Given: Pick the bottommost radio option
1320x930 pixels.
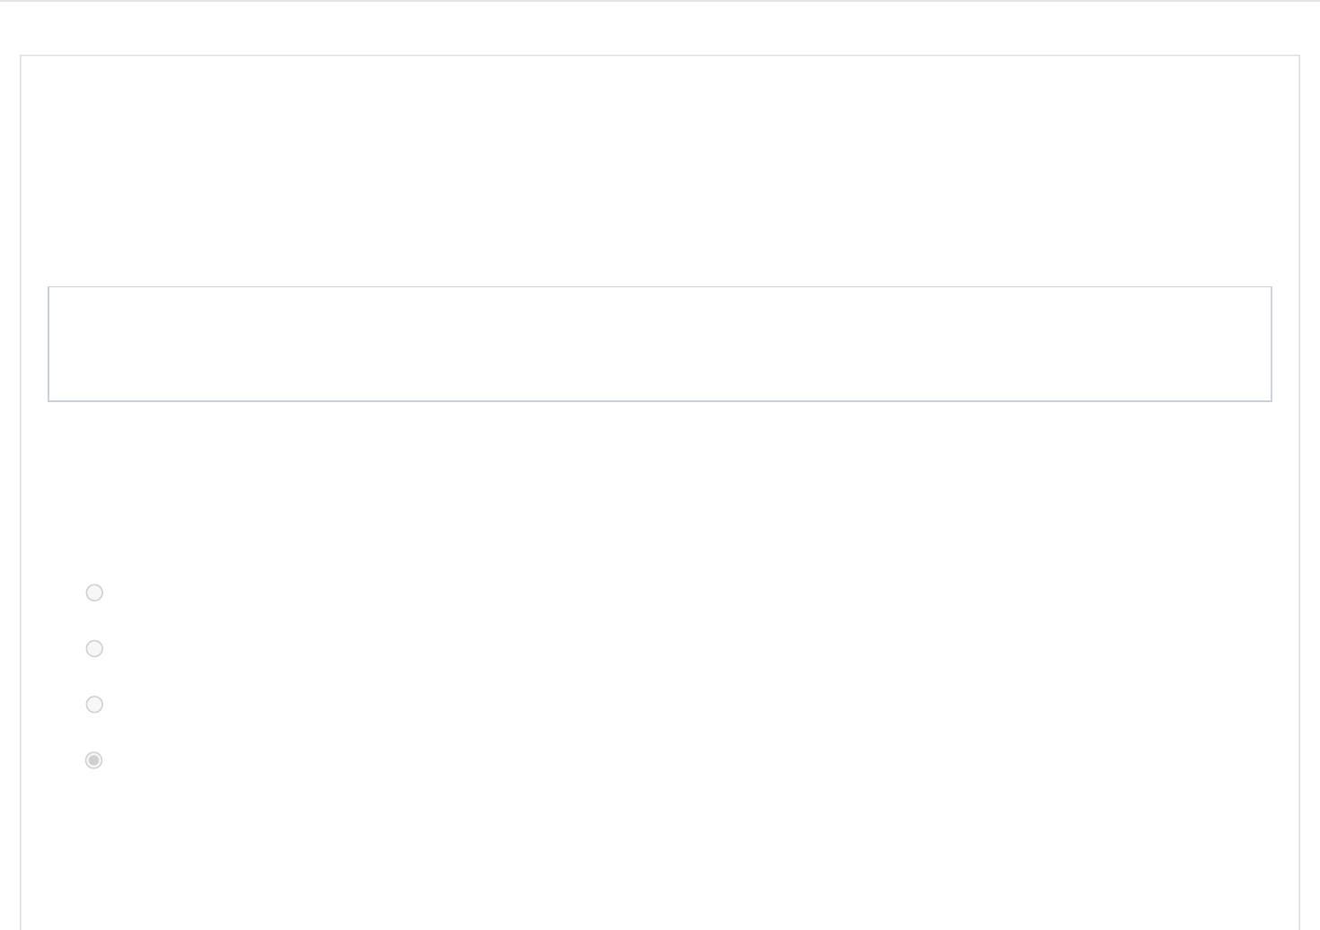Looking at the screenshot, I should (x=94, y=760).
